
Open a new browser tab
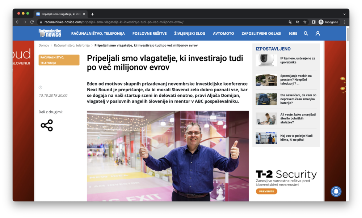tap(92, 14)
